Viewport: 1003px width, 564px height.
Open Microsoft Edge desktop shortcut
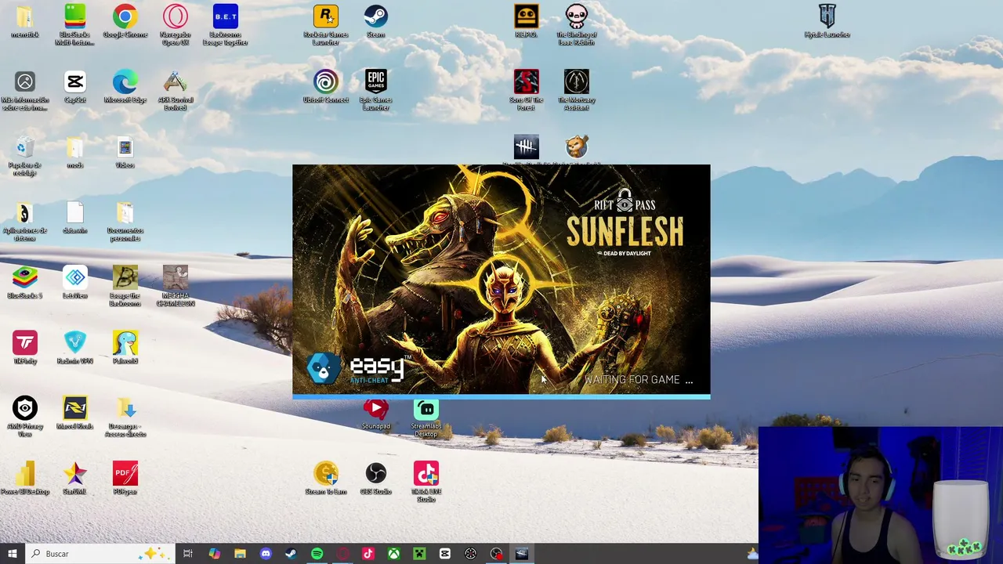point(125,87)
